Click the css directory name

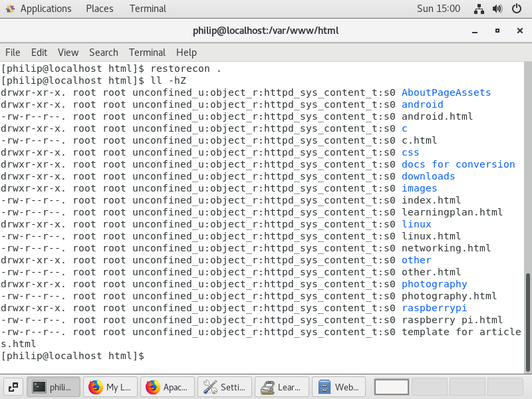(410, 152)
